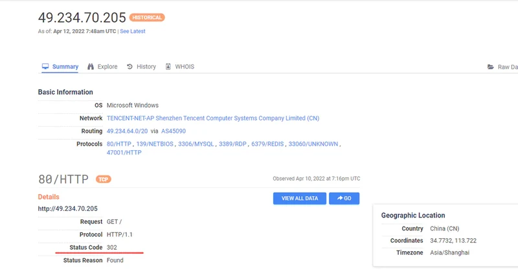Click the URL http://49.234.70.205
The image size is (518, 277).
[x=68, y=208]
